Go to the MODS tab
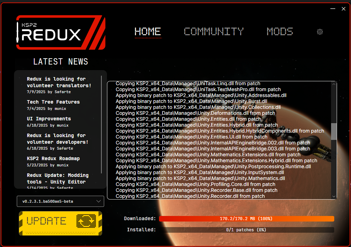Image resolution: width=351 pixels, height=247 pixels. coord(280,31)
